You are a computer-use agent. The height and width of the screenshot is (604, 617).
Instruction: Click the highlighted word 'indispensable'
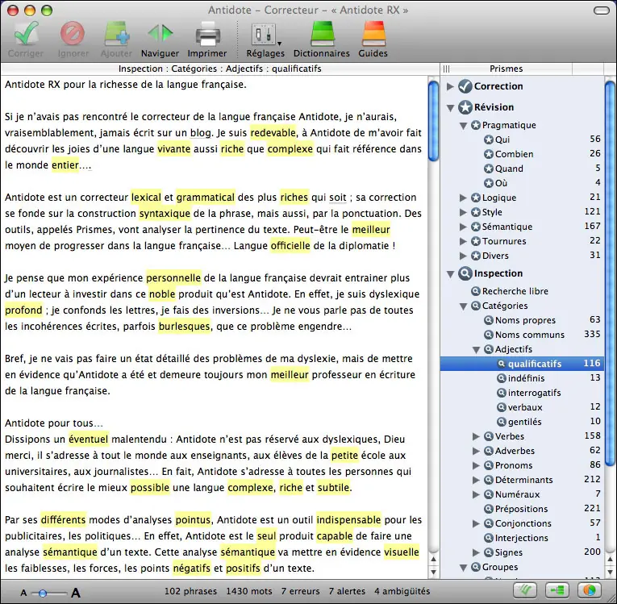tap(348, 520)
